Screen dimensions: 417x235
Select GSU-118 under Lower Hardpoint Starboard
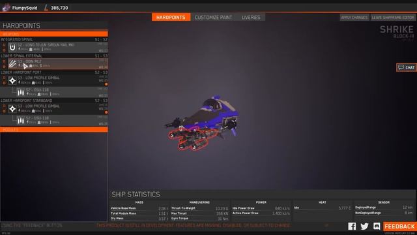[62, 120]
